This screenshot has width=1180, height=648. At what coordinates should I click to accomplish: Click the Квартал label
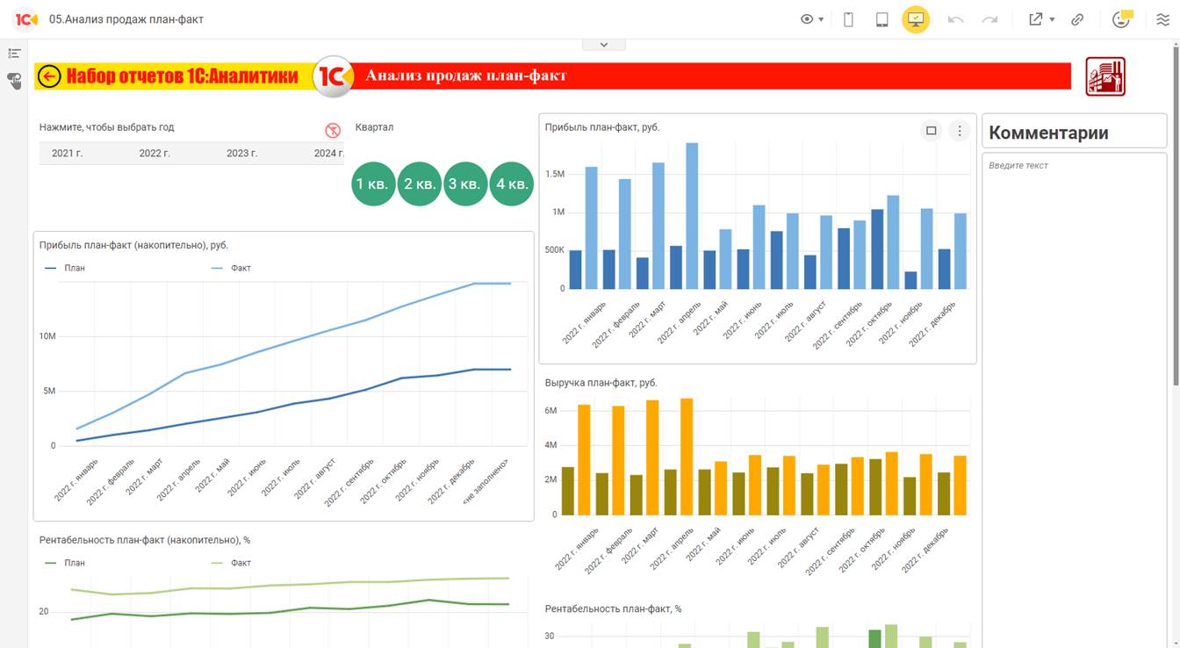[x=374, y=127]
